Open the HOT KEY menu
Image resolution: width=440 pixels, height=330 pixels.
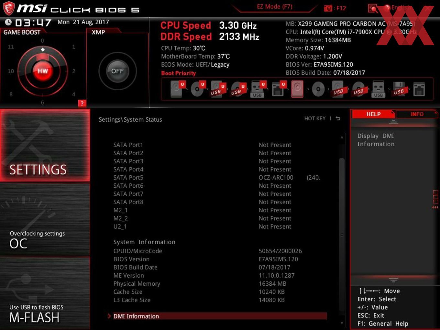point(315,118)
